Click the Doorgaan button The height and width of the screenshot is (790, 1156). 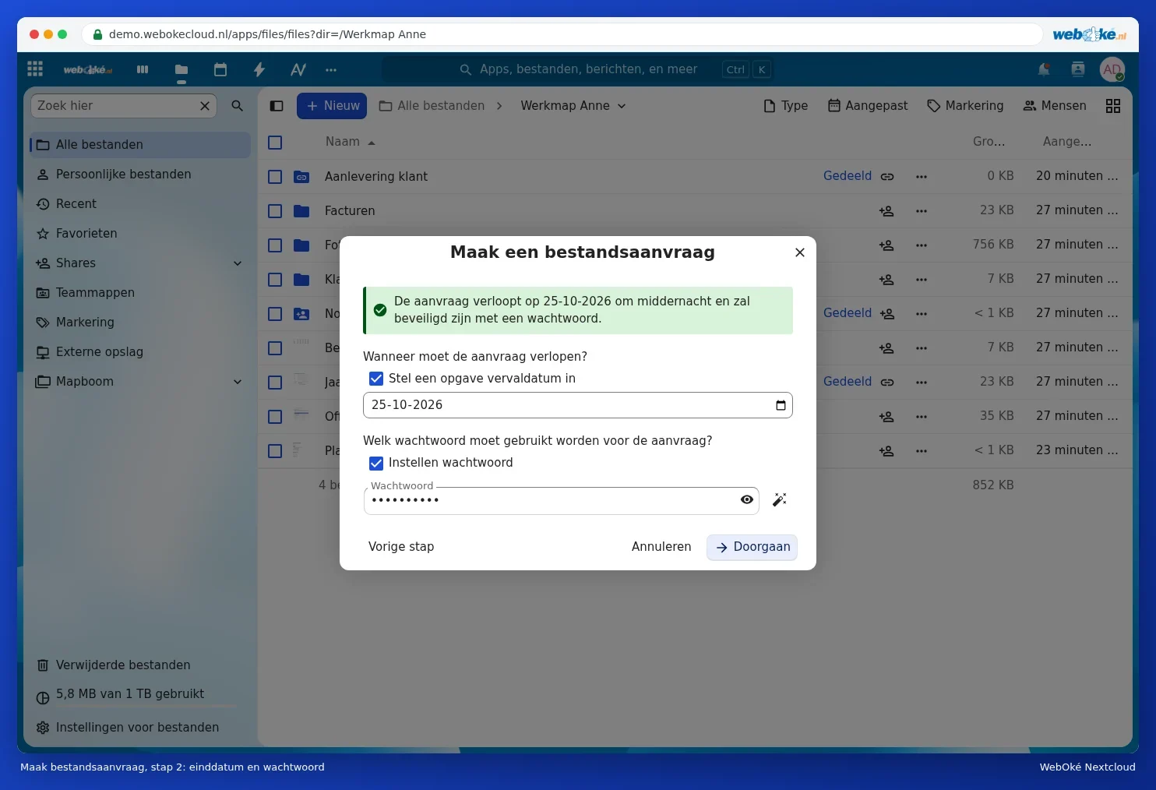pyautogui.click(x=752, y=547)
